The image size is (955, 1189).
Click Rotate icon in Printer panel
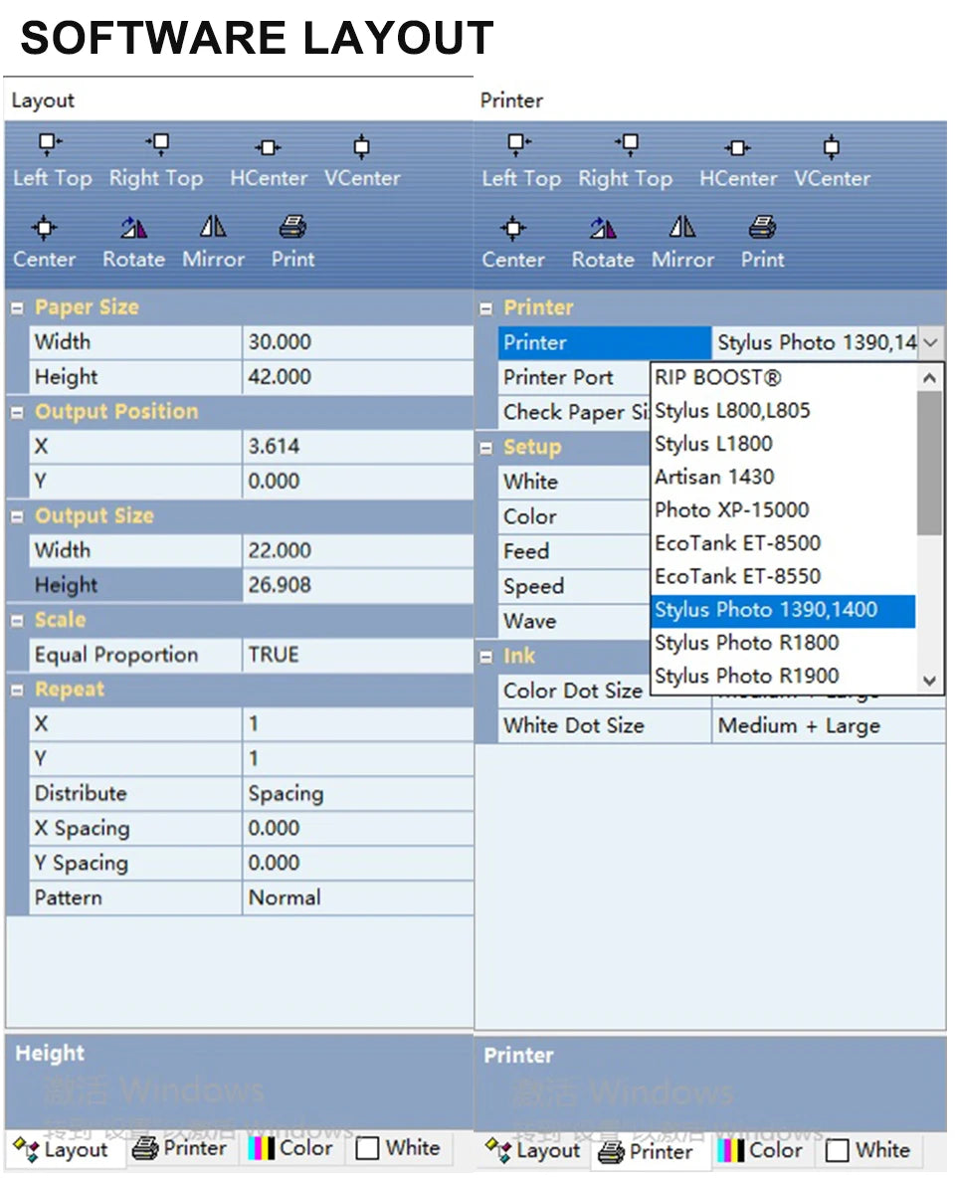pos(603,228)
